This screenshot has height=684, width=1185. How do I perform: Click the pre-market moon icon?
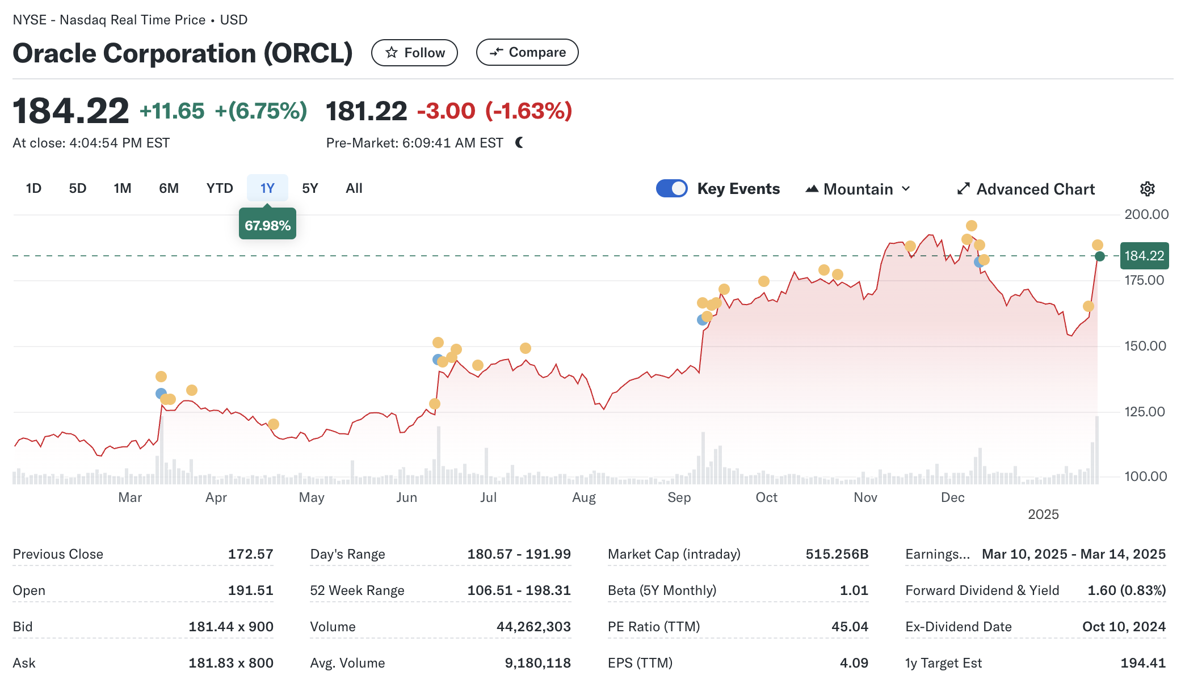[519, 142]
